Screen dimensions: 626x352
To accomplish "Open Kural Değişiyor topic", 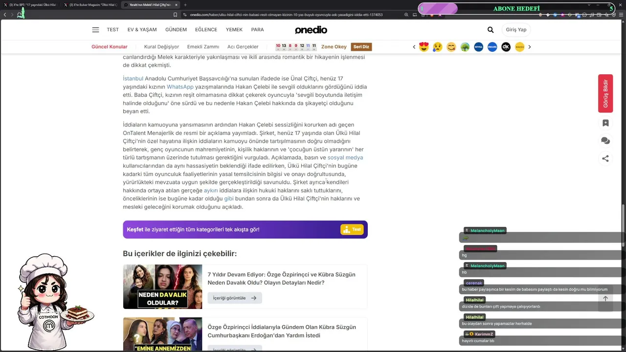I will (x=162, y=47).
